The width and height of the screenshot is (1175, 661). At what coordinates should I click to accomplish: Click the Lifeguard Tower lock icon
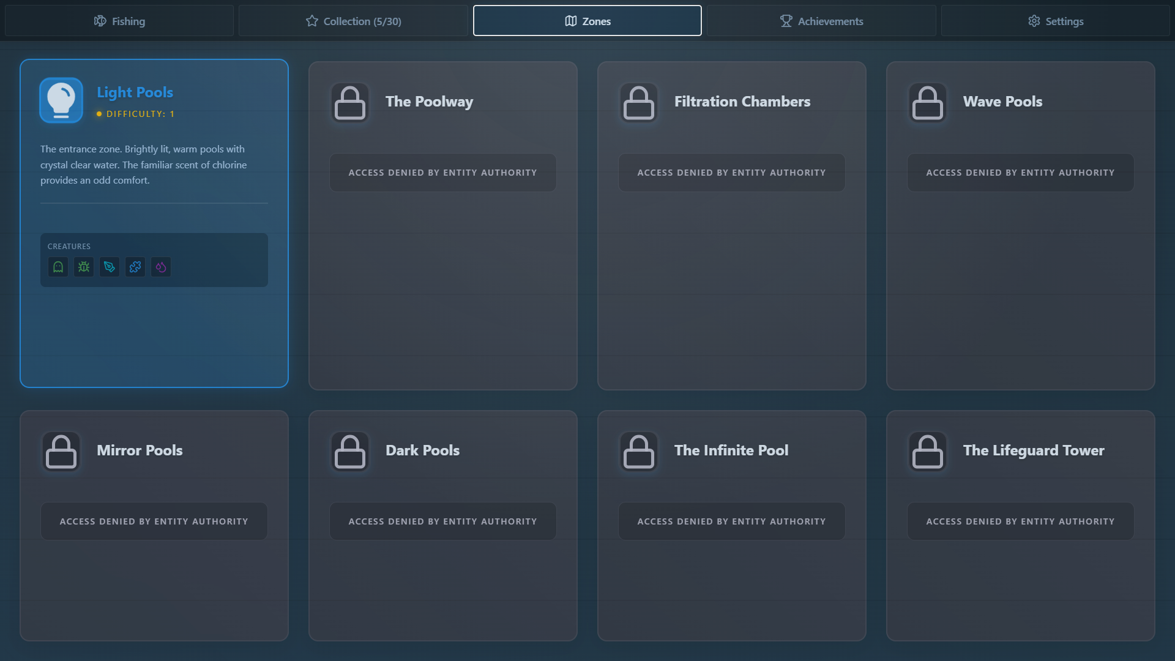(928, 452)
